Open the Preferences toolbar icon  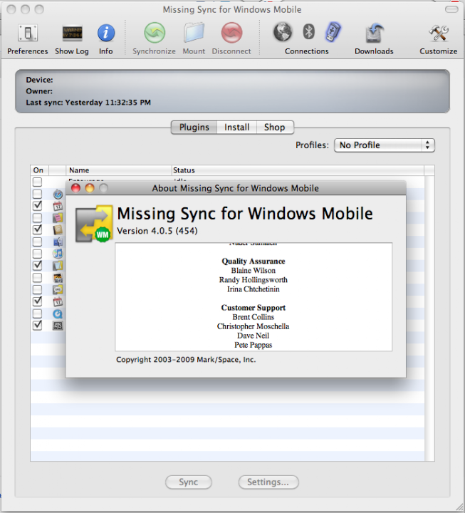(x=28, y=33)
